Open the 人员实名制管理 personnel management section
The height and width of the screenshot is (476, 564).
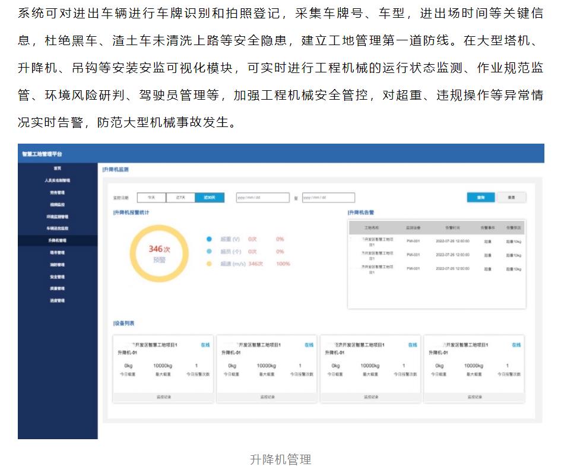pyautogui.click(x=56, y=180)
